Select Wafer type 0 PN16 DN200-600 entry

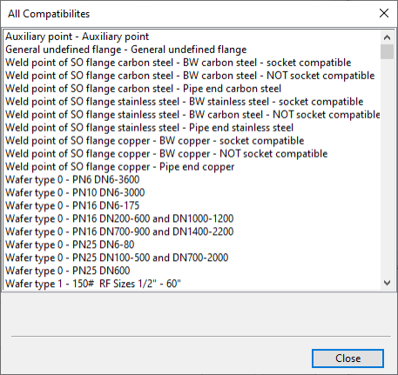click(119, 218)
